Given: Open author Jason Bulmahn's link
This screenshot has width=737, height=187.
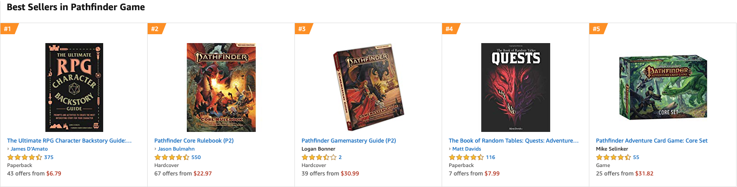Looking at the screenshot, I should point(176,149).
